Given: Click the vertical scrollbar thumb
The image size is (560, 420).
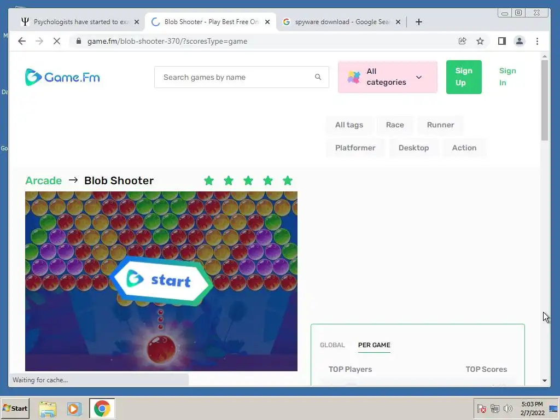Looking at the screenshot, I should (544, 101).
